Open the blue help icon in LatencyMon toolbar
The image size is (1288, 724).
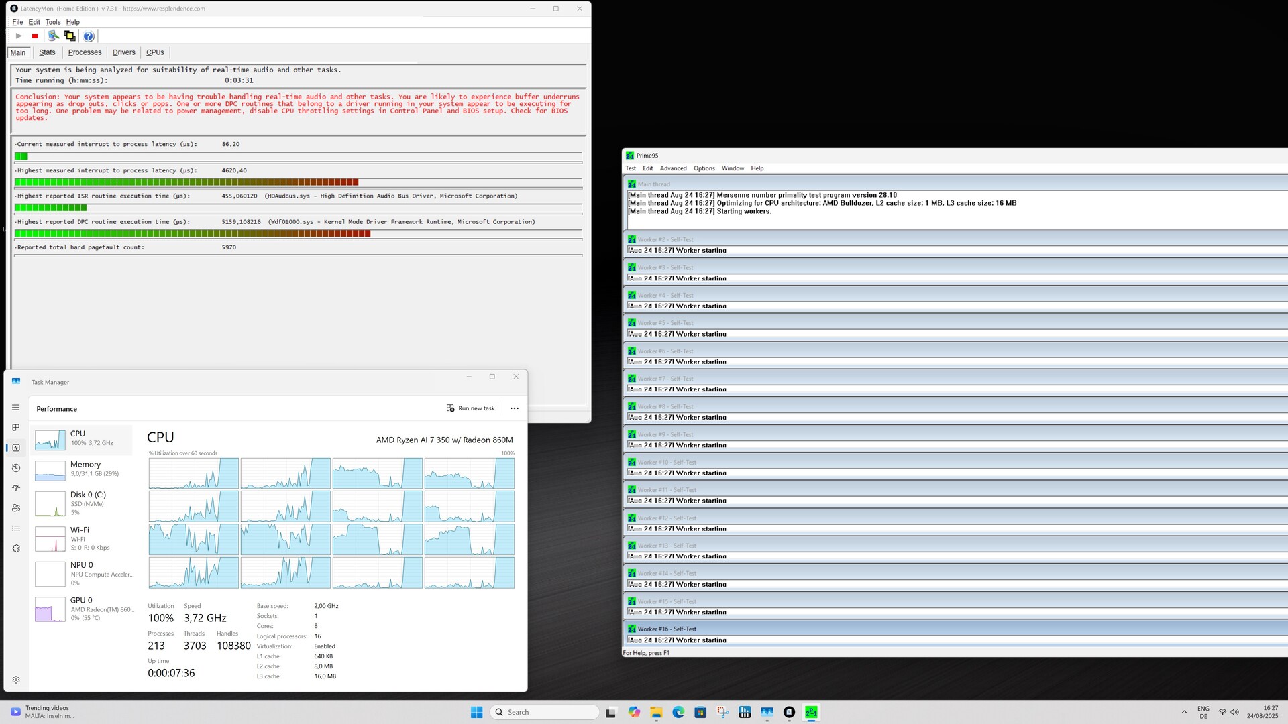[x=89, y=36]
